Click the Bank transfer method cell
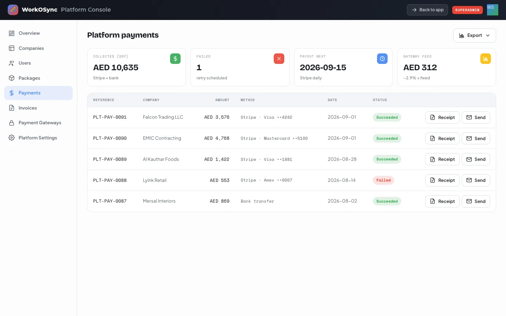Image resolution: width=506 pixels, height=316 pixels. click(257, 201)
